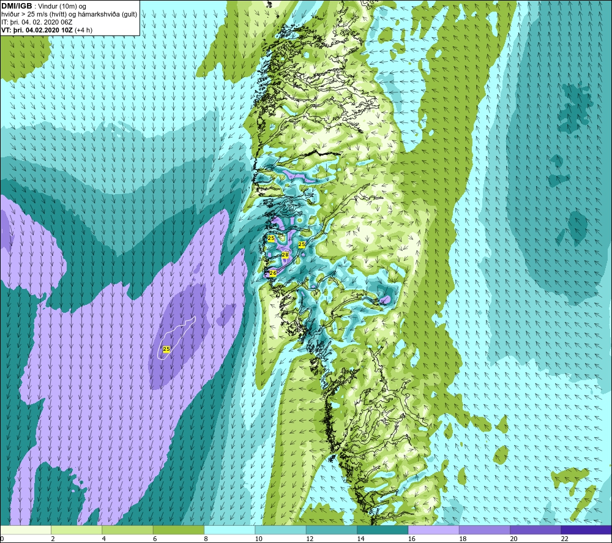Image resolution: width=612 pixels, height=543 pixels.
Task: Pick the 8–10 m/s pale cyan swatch
Action: click(x=229, y=530)
